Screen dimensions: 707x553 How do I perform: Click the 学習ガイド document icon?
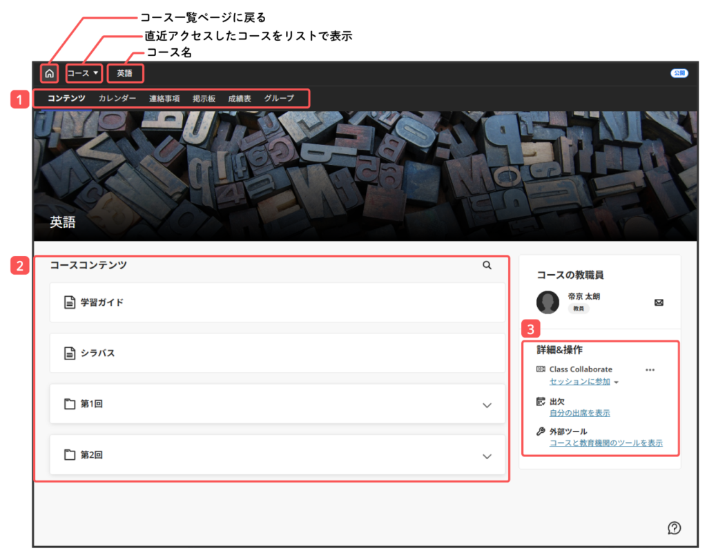(x=69, y=302)
